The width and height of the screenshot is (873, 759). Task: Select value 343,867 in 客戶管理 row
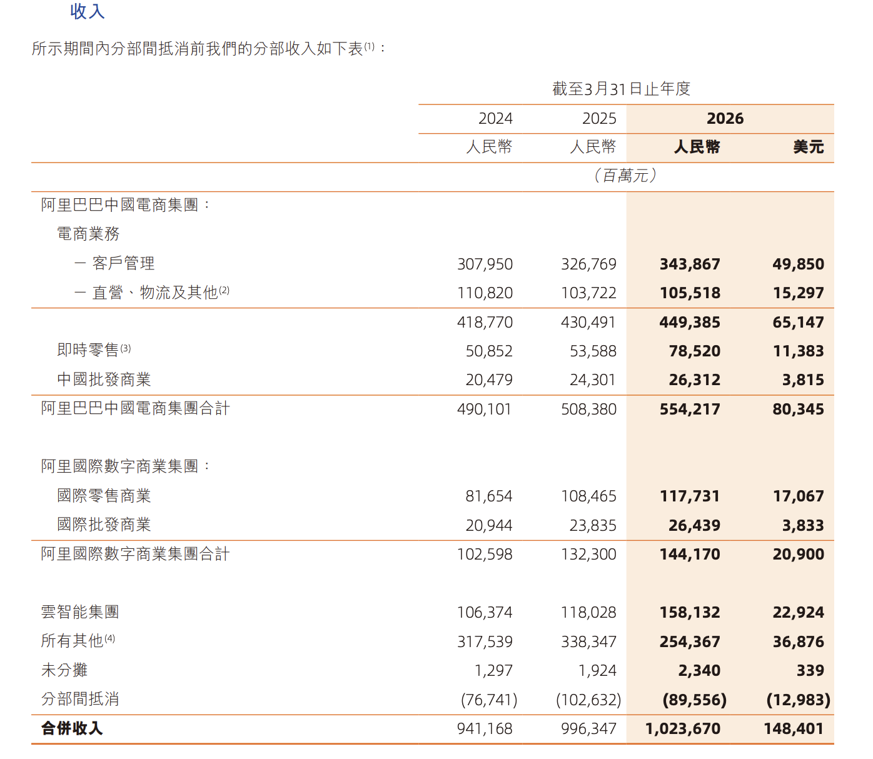click(690, 264)
